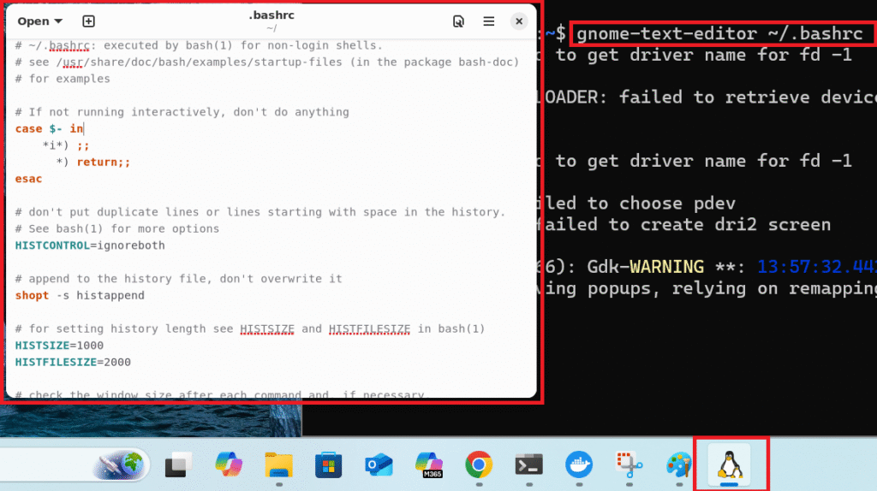Click the 'executed by bash(1)' first comment line

point(199,45)
